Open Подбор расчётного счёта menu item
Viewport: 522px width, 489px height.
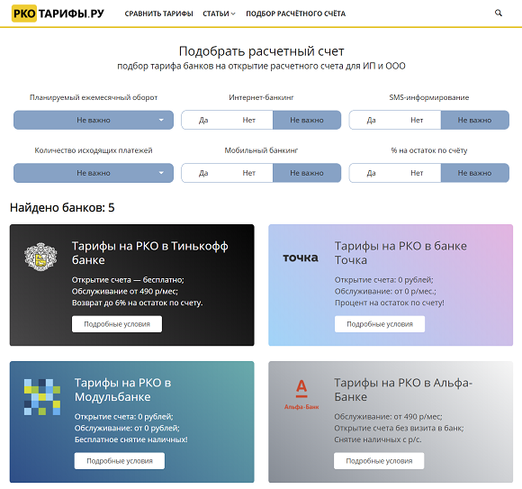click(x=295, y=14)
